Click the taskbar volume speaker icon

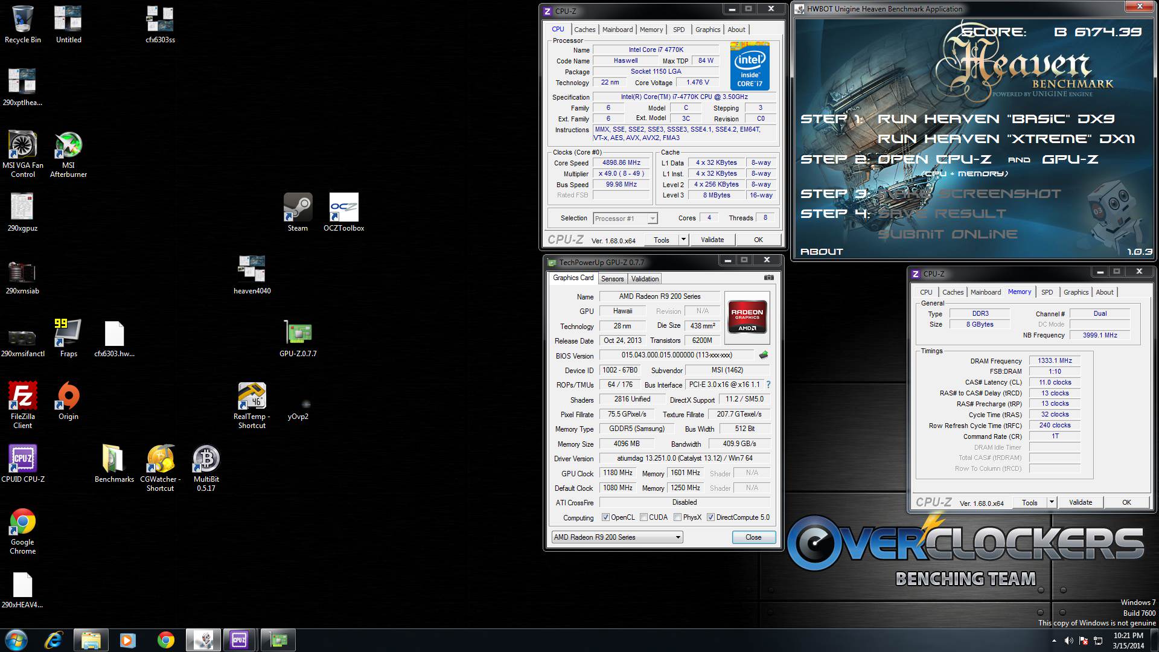click(1068, 641)
